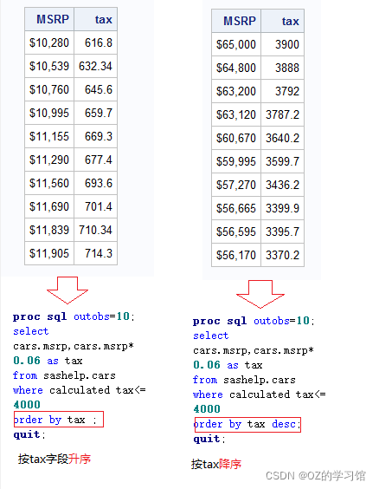Click the $60,670 MSRP cell
This screenshot has height=489, width=379.
click(x=236, y=138)
